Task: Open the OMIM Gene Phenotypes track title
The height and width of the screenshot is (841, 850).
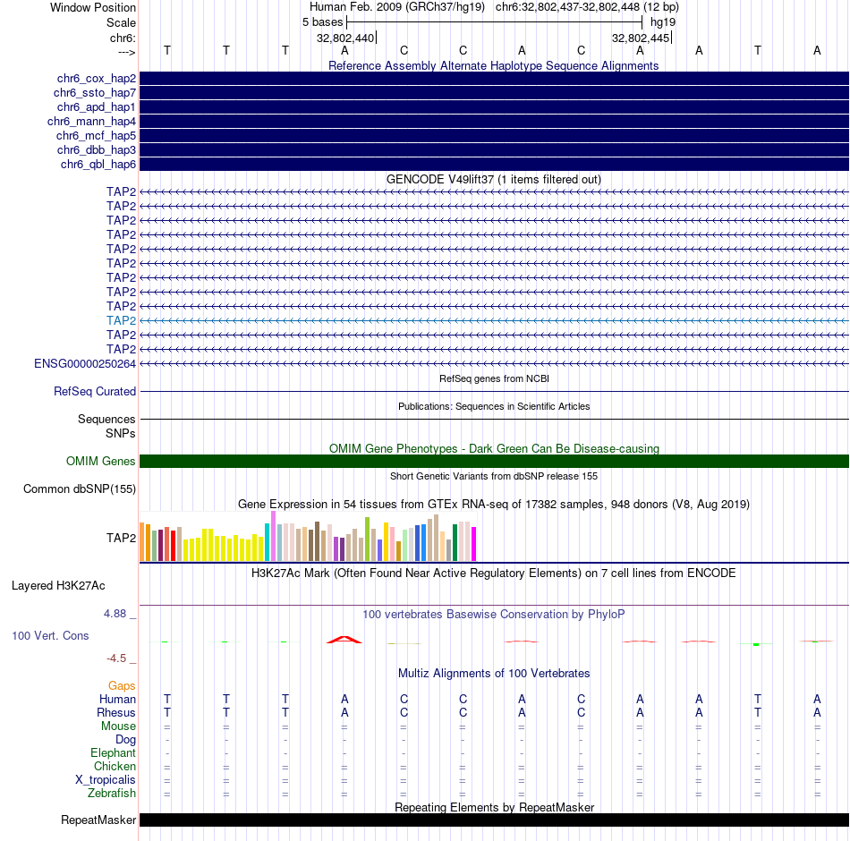Action: click(x=494, y=448)
